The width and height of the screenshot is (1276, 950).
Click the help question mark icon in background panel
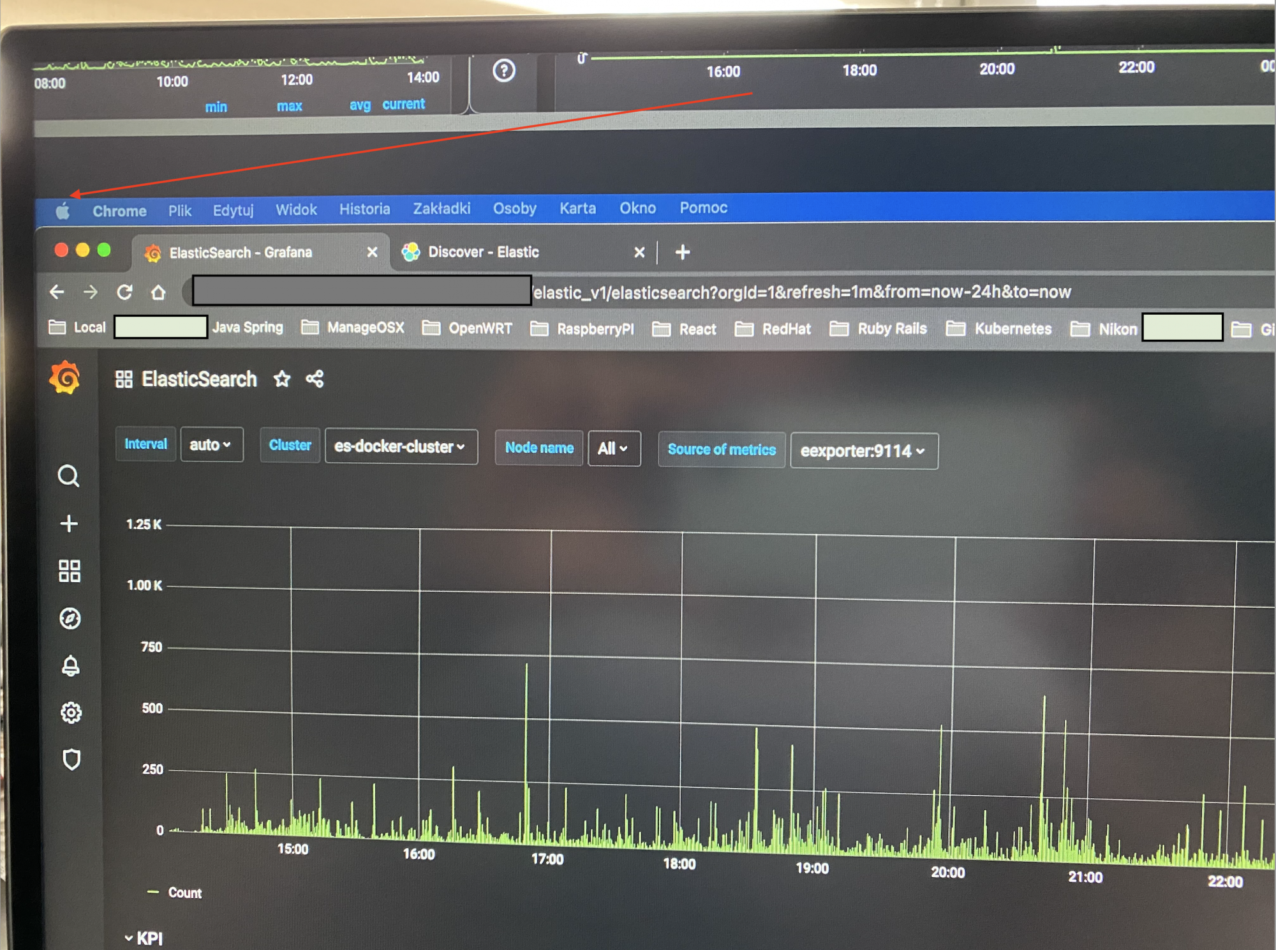(504, 70)
